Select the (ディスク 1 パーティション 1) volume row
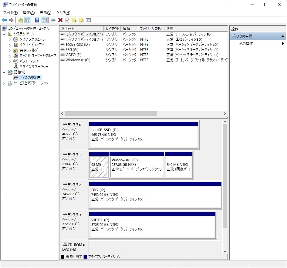The width and height of the screenshot is (287, 268). pyautogui.click(x=143, y=34)
